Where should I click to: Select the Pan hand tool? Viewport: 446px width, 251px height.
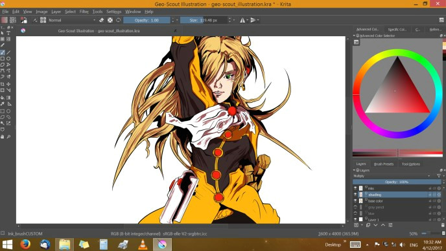click(x=3, y=136)
